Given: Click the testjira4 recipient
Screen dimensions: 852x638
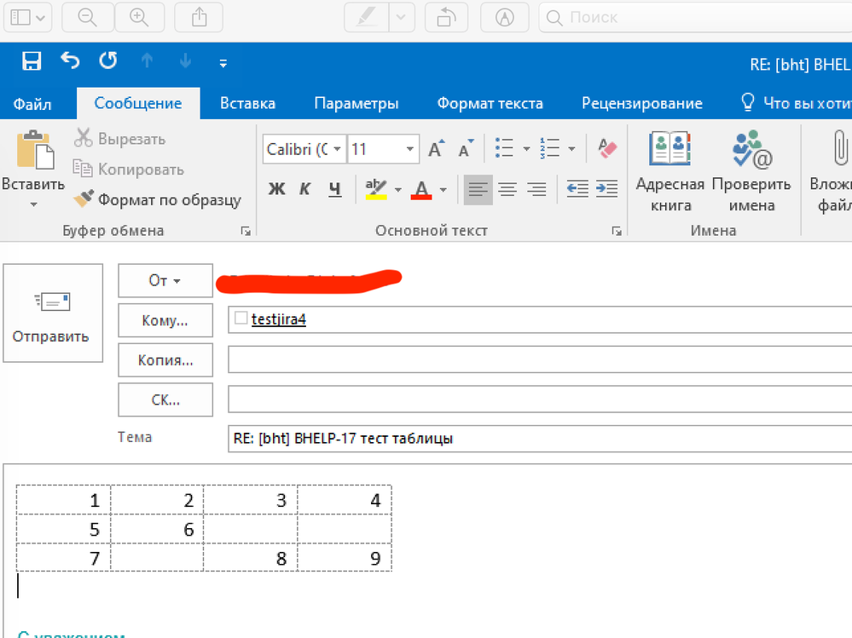Looking at the screenshot, I should coord(278,319).
